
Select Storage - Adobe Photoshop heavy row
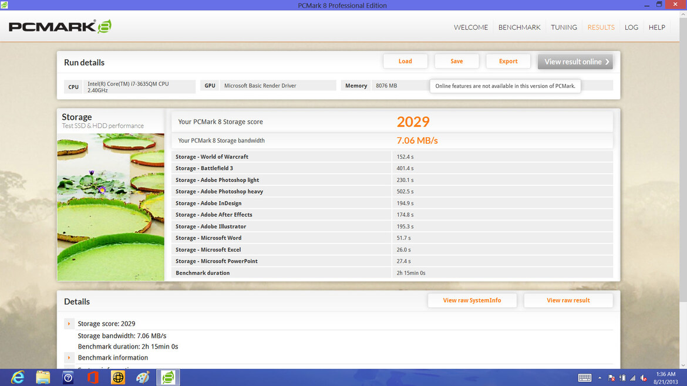click(392, 191)
